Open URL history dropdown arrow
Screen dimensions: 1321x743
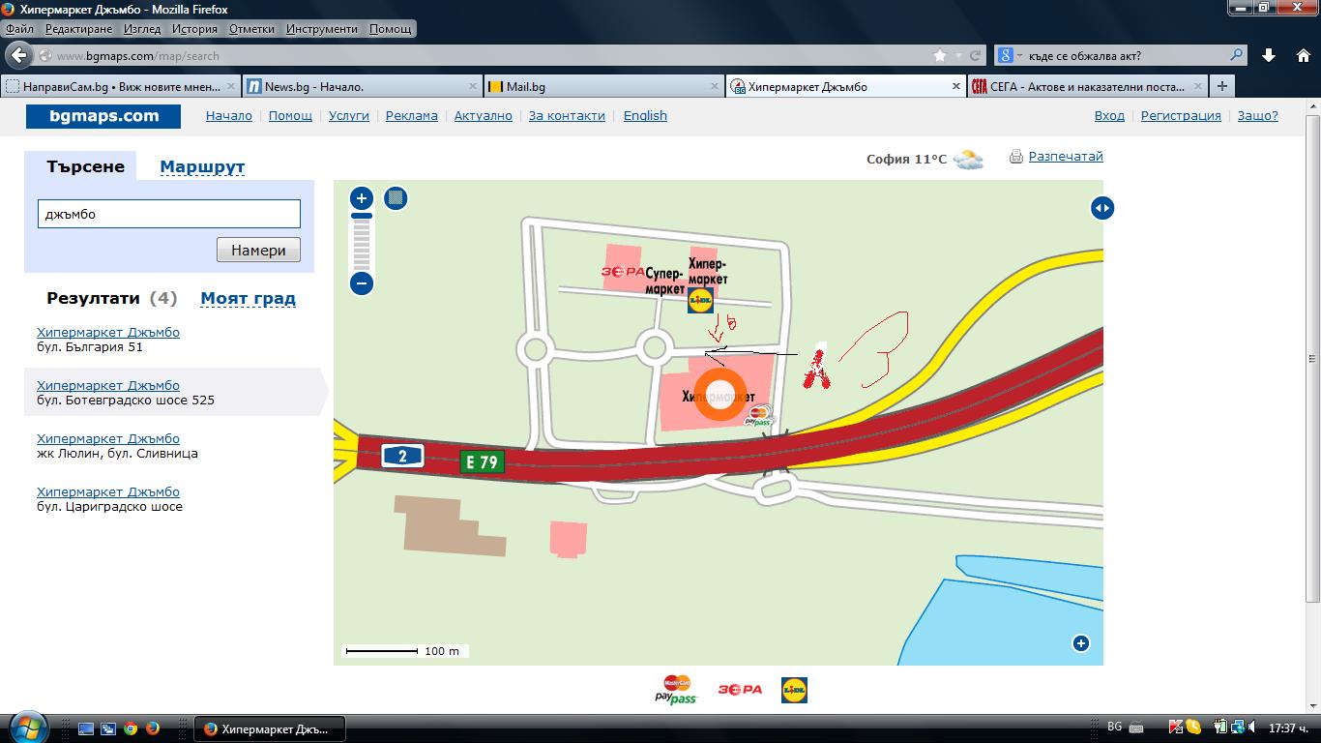click(958, 56)
